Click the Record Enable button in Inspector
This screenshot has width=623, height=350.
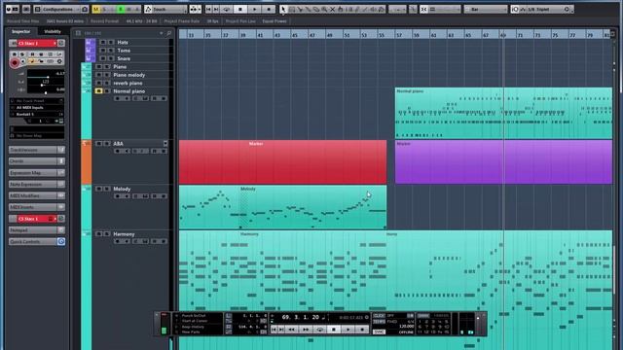pos(15,62)
